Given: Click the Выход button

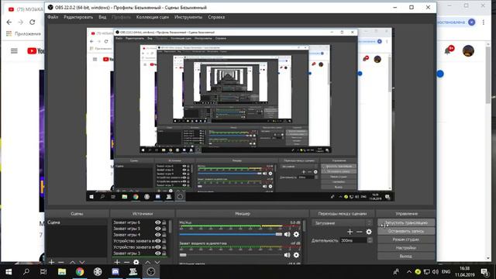Looking at the screenshot, I should 406,256.
